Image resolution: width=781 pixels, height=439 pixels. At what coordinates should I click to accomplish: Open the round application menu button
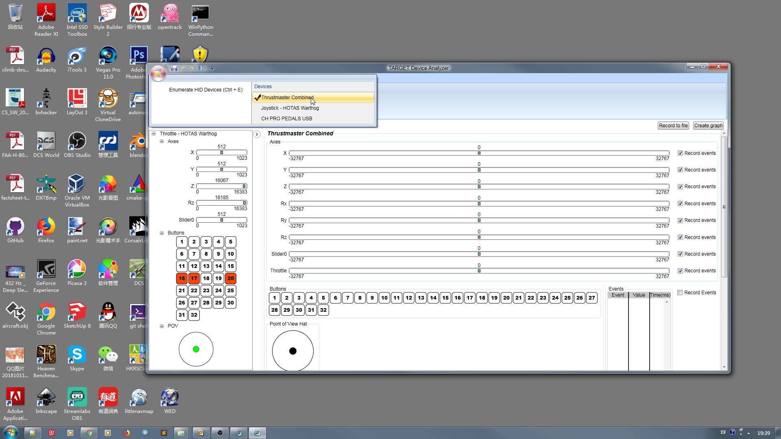click(x=158, y=73)
